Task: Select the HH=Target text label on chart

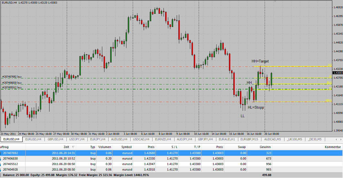Action: [x=260, y=61]
